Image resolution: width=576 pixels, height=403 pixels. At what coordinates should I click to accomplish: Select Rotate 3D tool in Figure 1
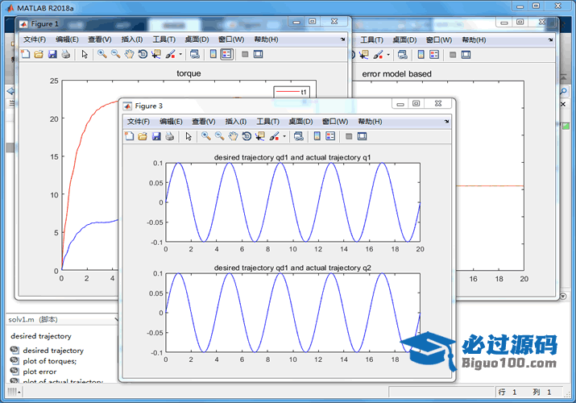click(143, 54)
